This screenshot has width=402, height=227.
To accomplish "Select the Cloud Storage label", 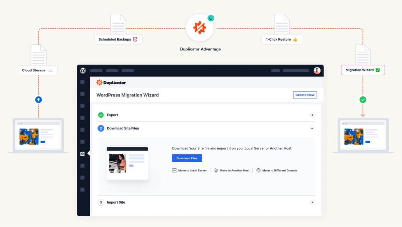I will pos(38,70).
